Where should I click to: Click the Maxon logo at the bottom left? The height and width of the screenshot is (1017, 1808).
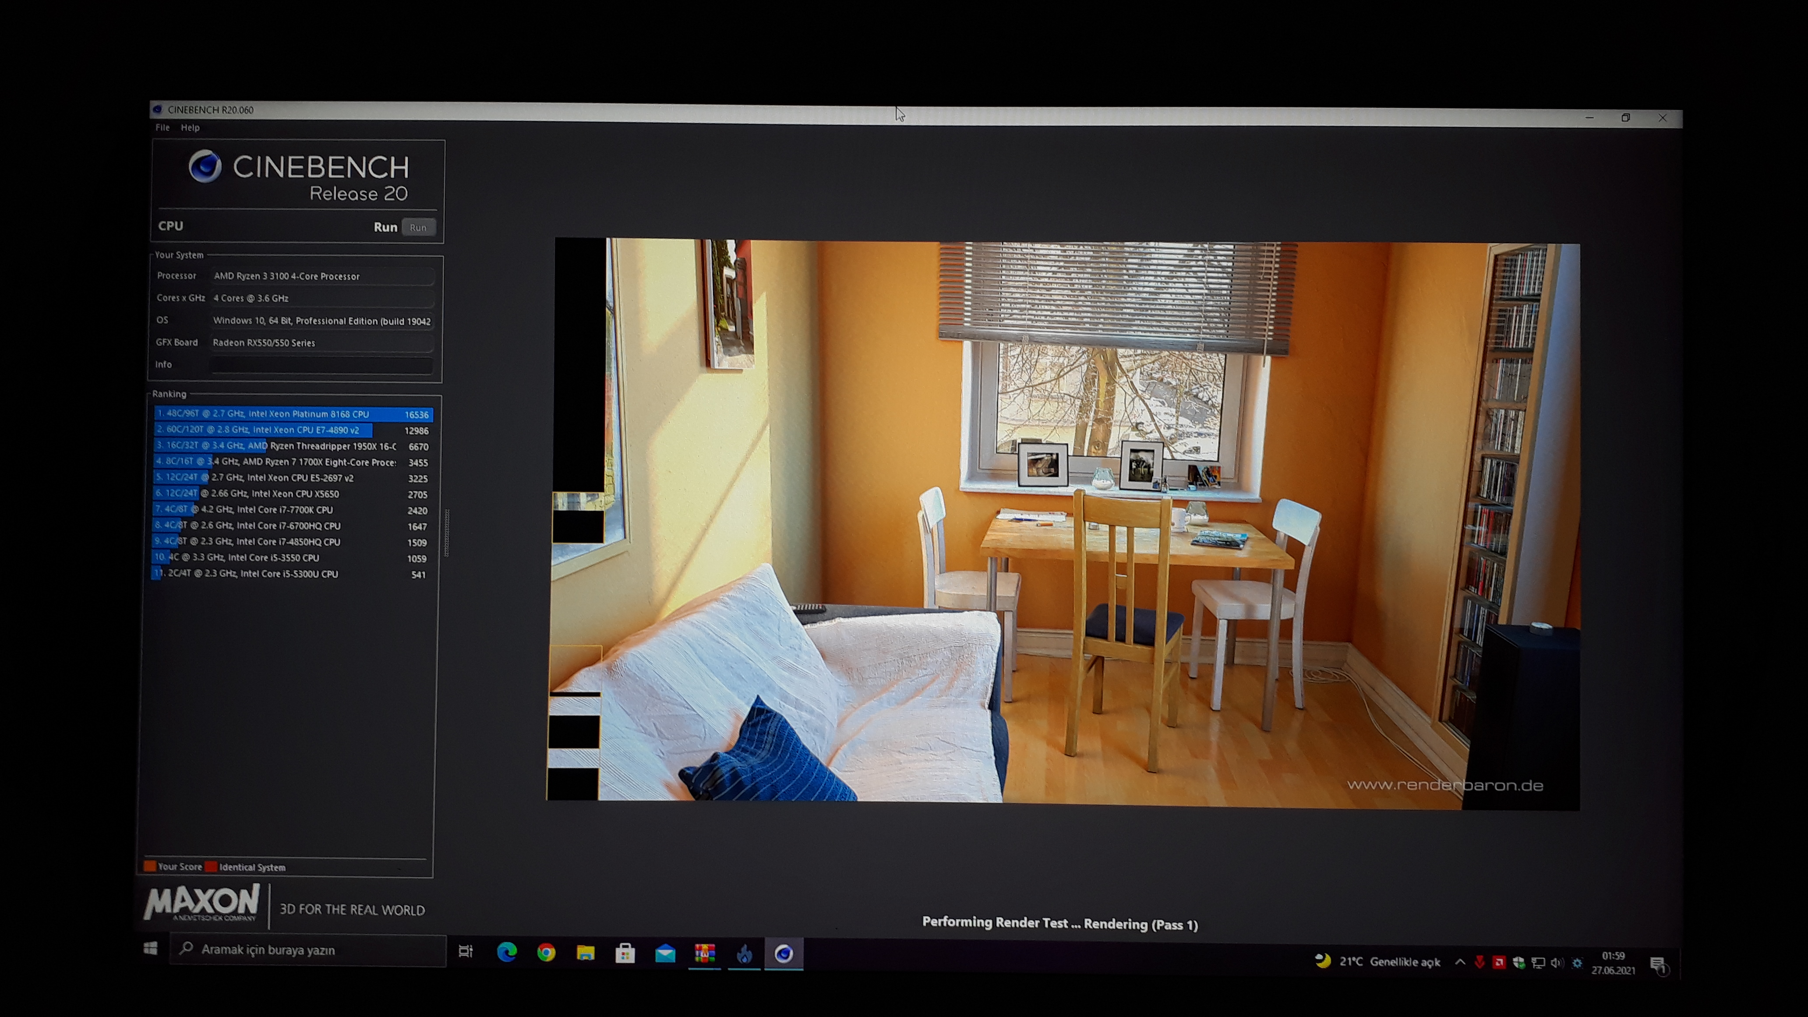(x=202, y=903)
